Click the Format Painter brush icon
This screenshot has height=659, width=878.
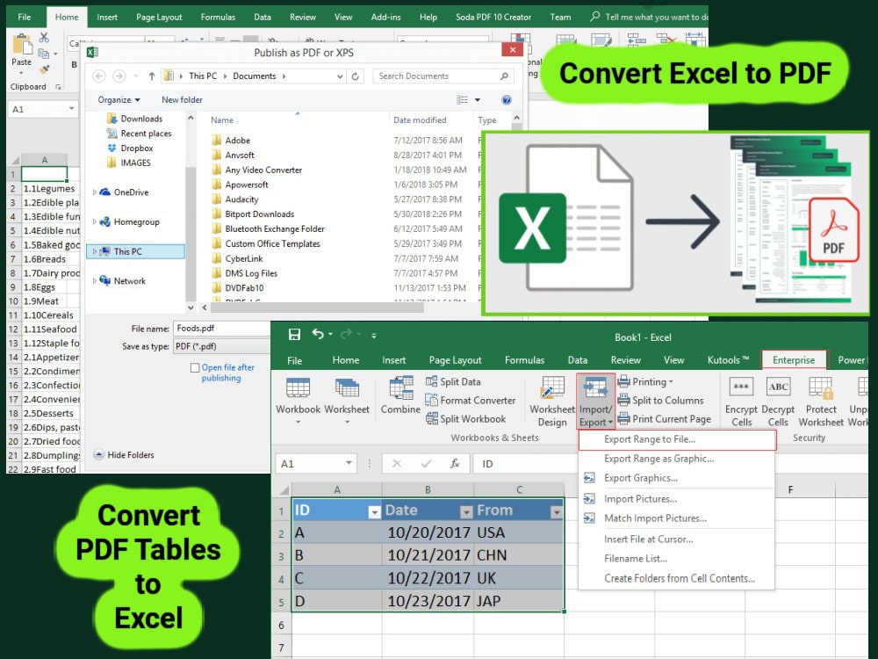[x=44, y=69]
